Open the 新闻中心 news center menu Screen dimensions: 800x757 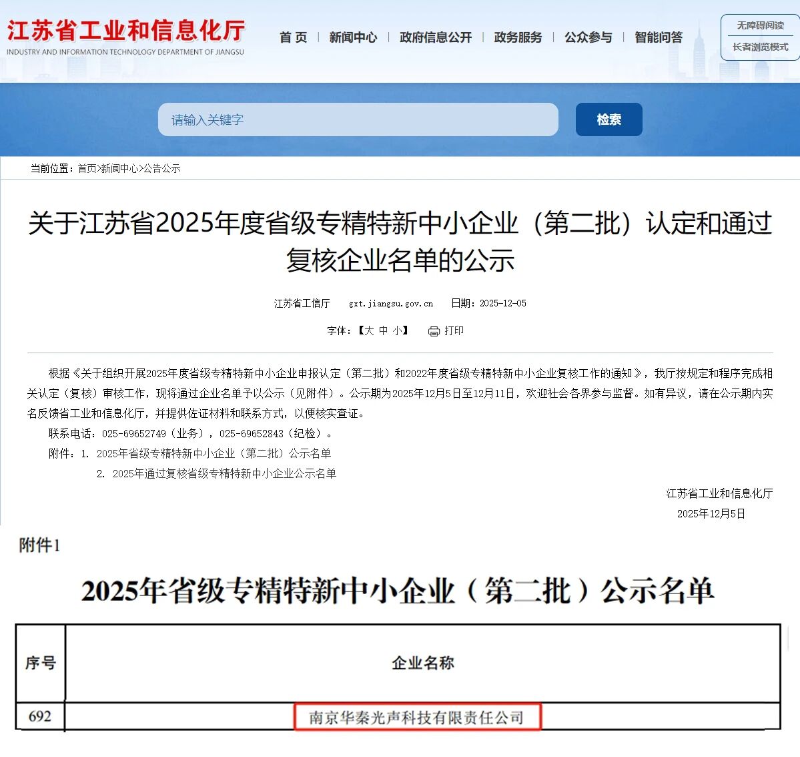click(x=353, y=37)
